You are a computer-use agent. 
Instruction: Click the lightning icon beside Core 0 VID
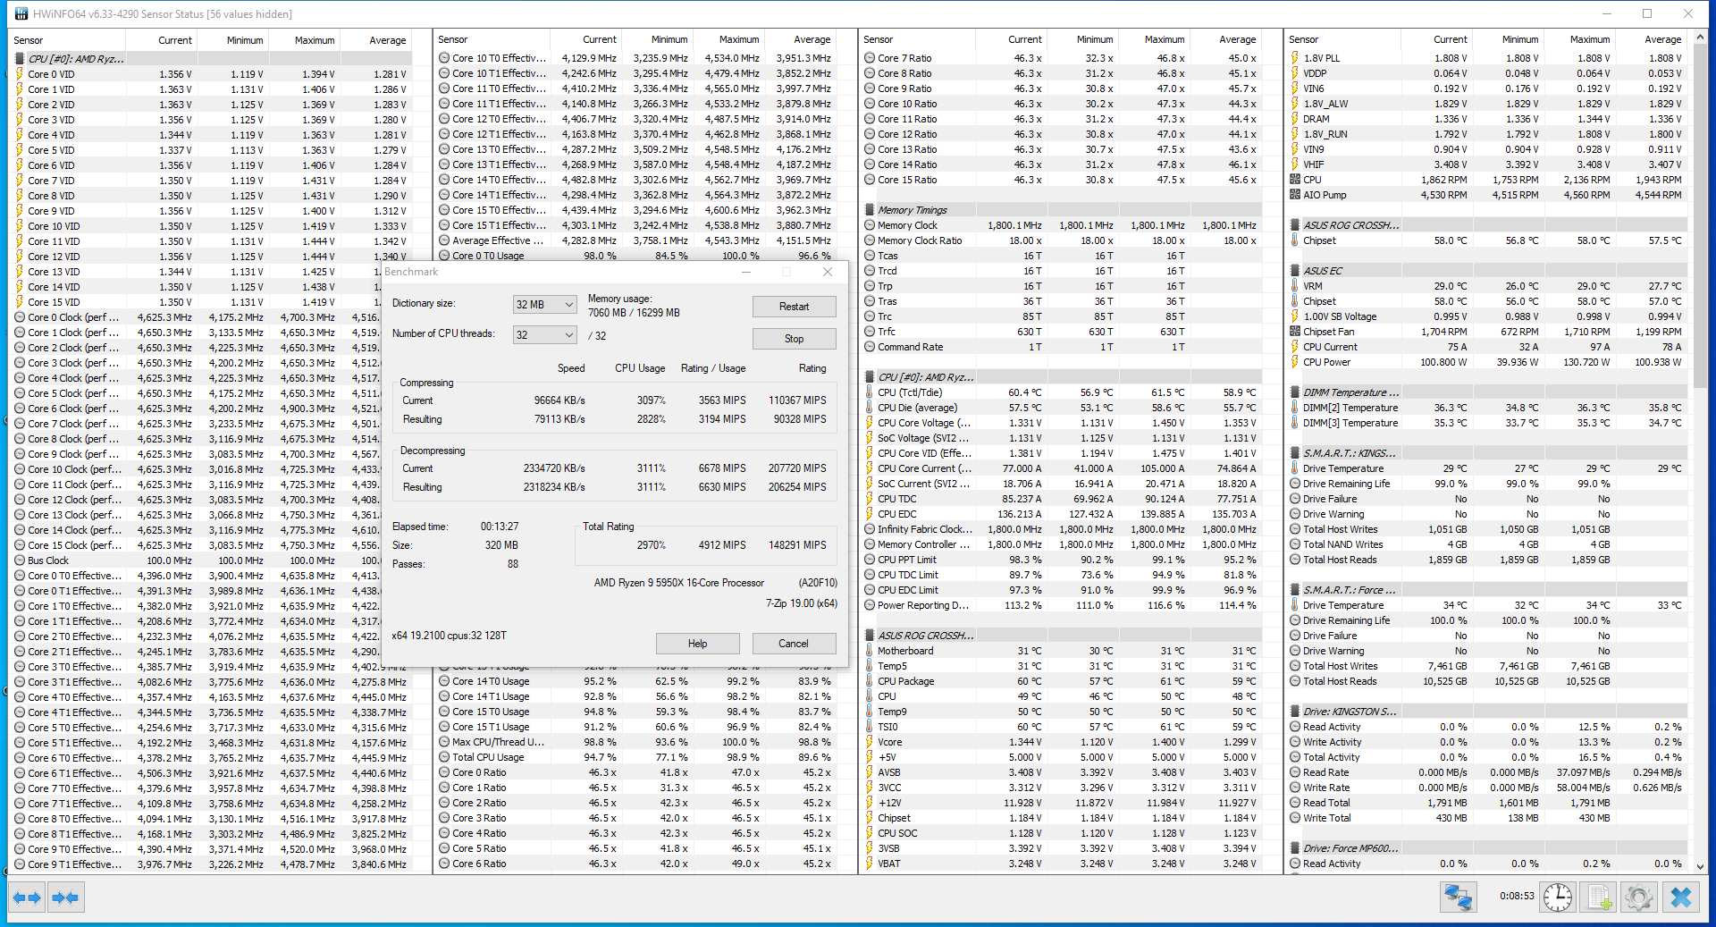point(19,74)
